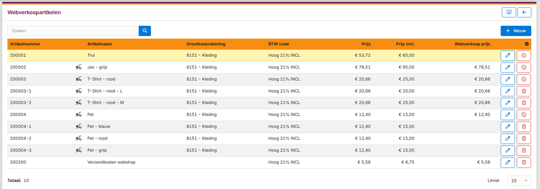This screenshot has width=540, height=189.
Task: Open the Limiet 25 dropdown
Action: click(x=519, y=181)
